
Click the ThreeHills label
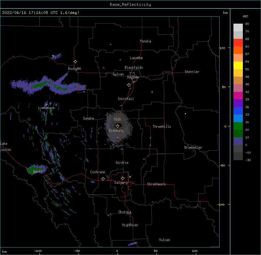coord(162,127)
